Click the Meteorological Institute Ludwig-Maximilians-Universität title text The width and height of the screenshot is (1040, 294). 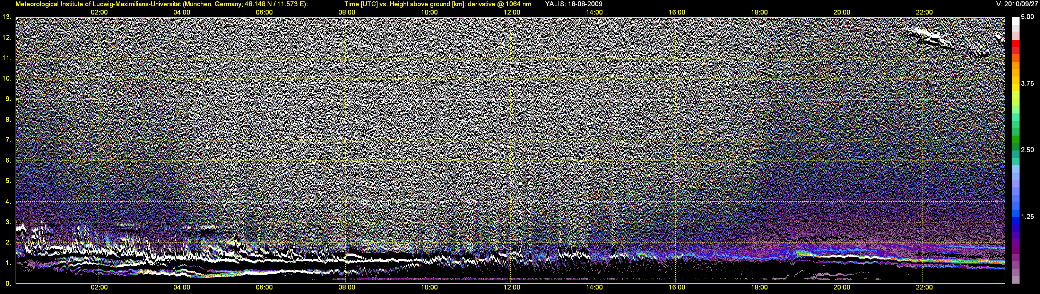pyautogui.click(x=162, y=4)
